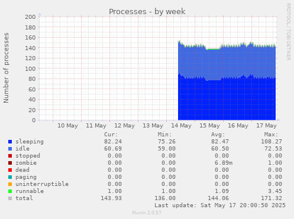Click sleeping maximum value 108.27
This screenshot has height=219, width=294.
(272, 142)
